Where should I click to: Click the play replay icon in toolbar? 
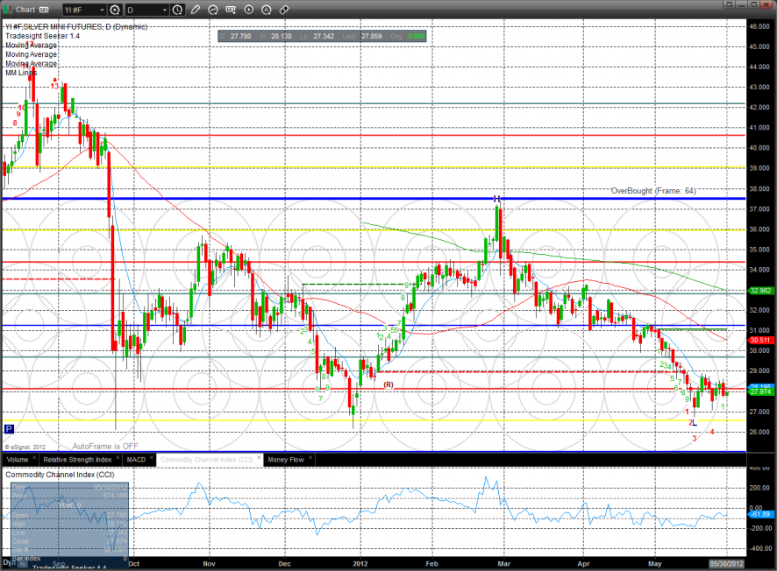click(249, 10)
